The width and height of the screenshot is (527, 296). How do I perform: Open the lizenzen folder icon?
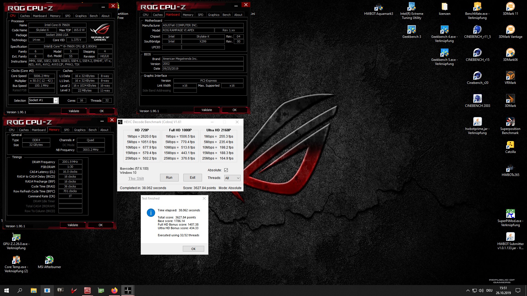444,9
